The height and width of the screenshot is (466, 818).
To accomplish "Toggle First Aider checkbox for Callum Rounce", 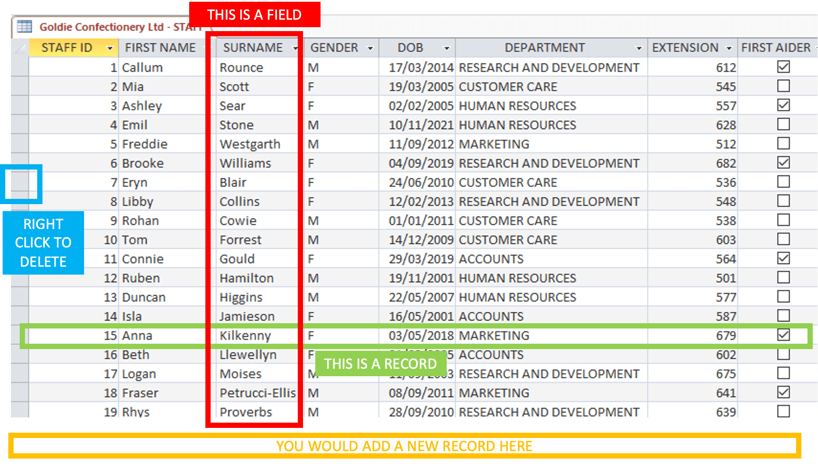I will point(783,67).
